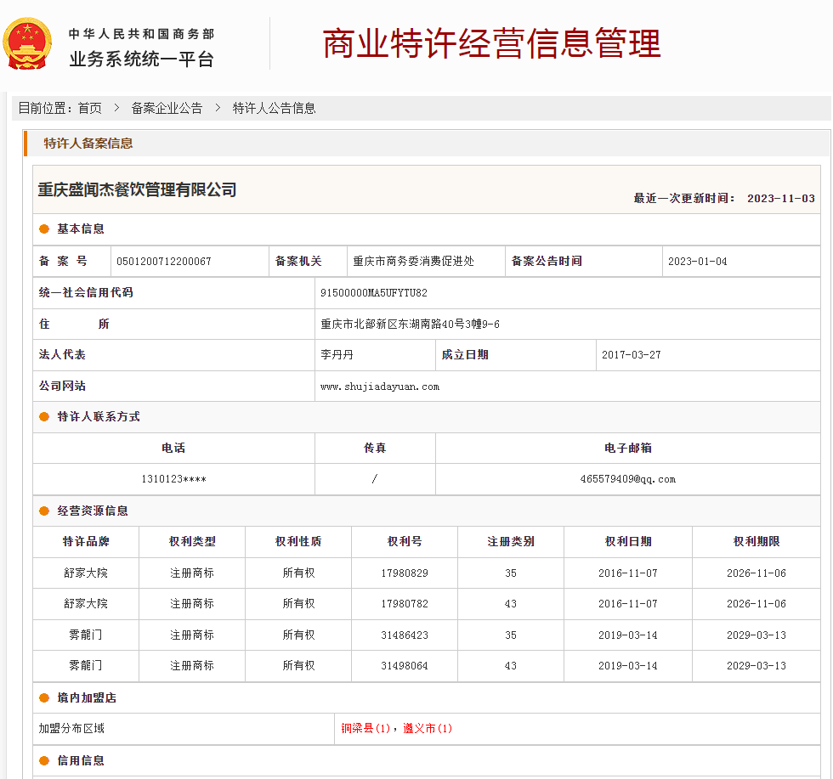
Task: Click the 权利日期 column header
Action: pyautogui.click(x=628, y=542)
